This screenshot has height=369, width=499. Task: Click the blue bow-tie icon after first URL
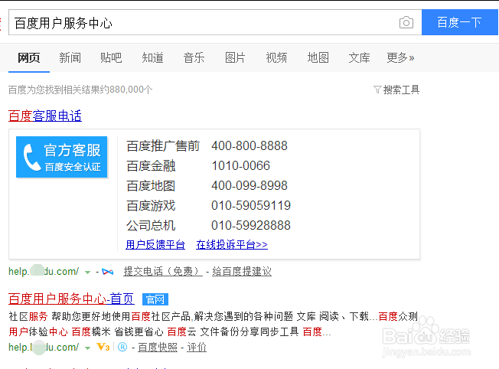108,272
